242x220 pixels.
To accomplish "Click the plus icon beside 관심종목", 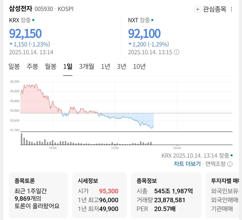I will [x=198, y=9].
